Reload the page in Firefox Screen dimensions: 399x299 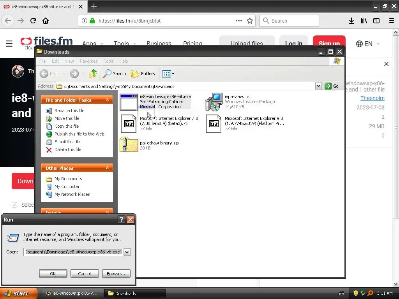[x=33, y=21]
